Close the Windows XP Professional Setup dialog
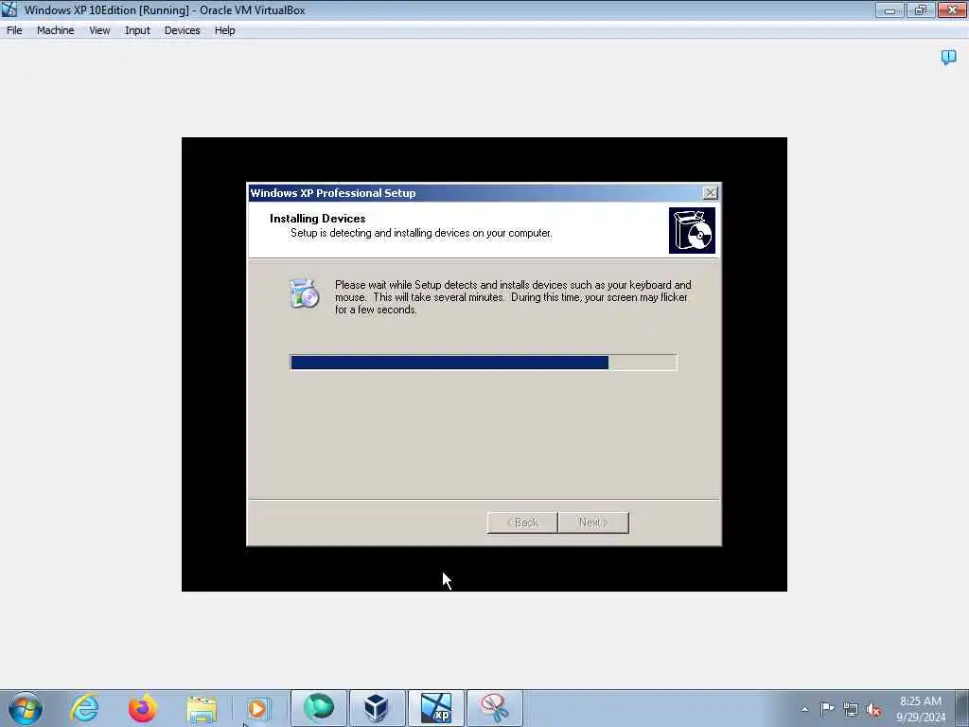 pos(711,193)
